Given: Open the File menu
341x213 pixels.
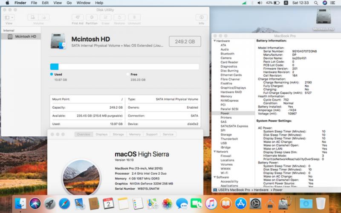Looking at the screenshot, I should pos(34,3).
